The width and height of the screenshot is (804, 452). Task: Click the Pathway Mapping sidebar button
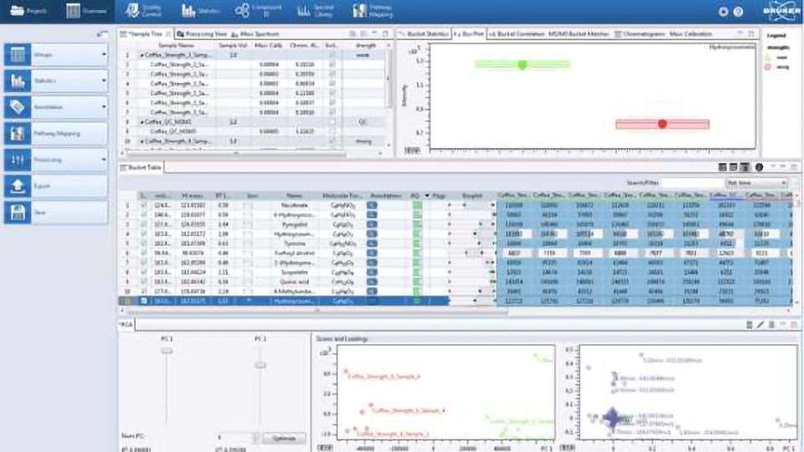56,133
